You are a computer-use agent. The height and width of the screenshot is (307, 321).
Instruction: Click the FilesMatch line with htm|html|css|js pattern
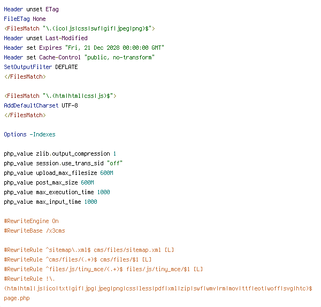point(60,96)
